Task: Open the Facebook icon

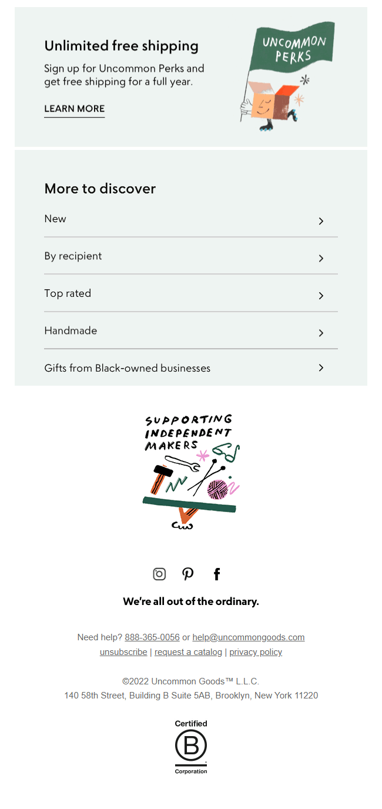Action: tap(217, 574)
